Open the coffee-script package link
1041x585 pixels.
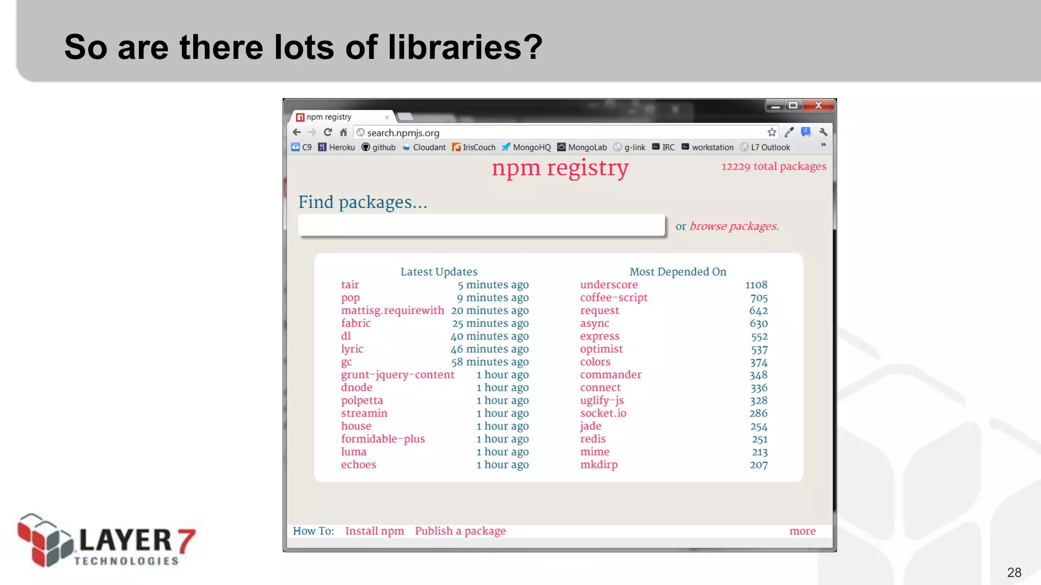pos(614,298)
